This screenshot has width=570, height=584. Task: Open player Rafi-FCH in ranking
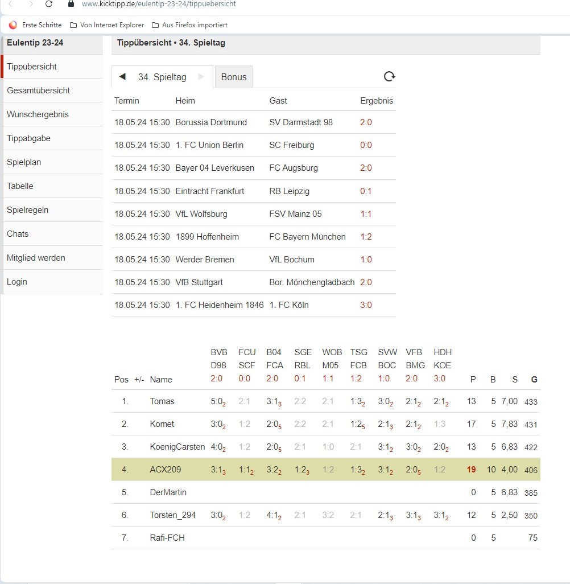[167, 537]
